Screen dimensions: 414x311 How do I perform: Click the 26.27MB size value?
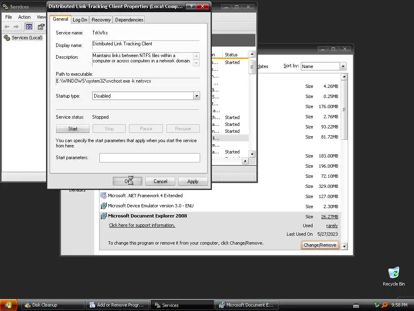tap(330, 217)
